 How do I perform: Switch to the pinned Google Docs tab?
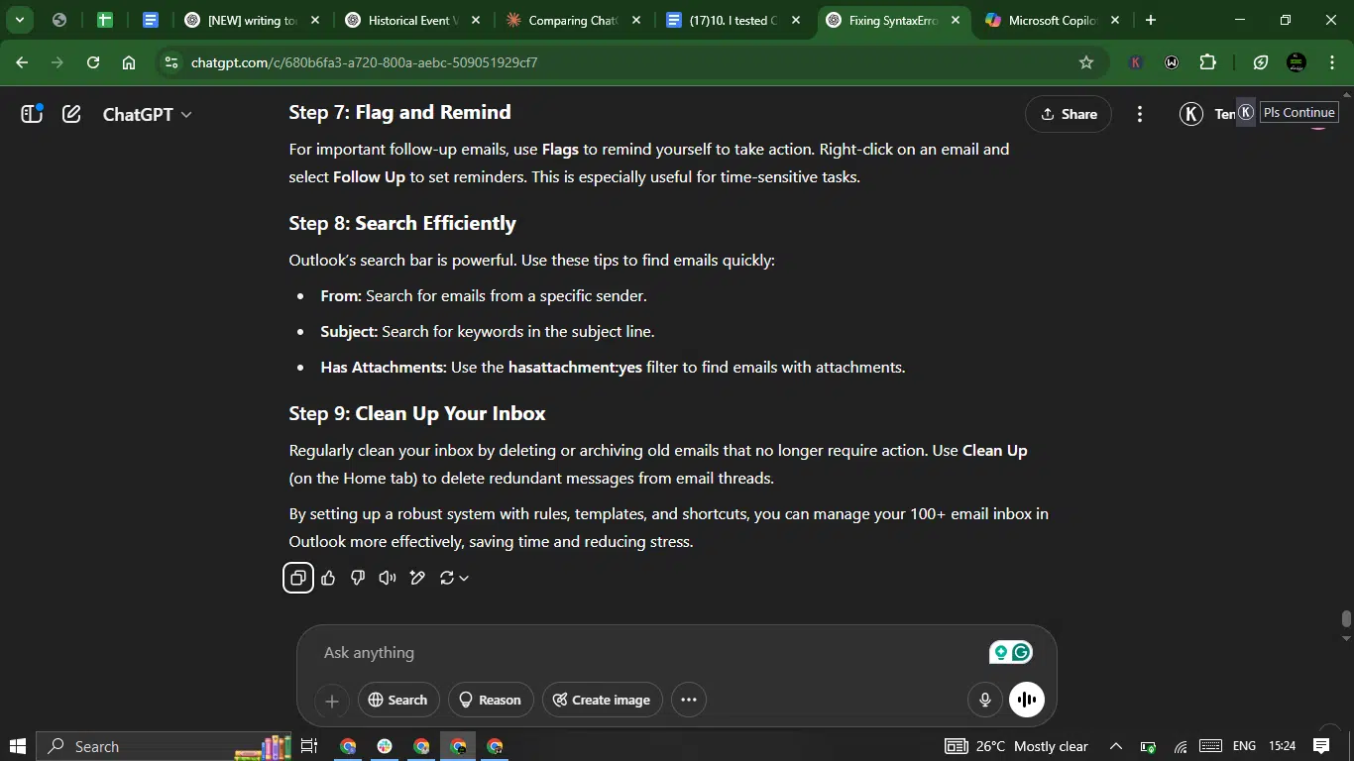[x=151, y=20]
